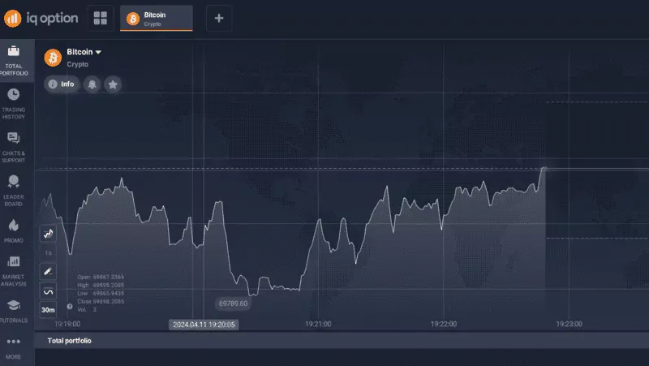
Task: Open the 30m time range selector
Action: (x=48, y=310)
